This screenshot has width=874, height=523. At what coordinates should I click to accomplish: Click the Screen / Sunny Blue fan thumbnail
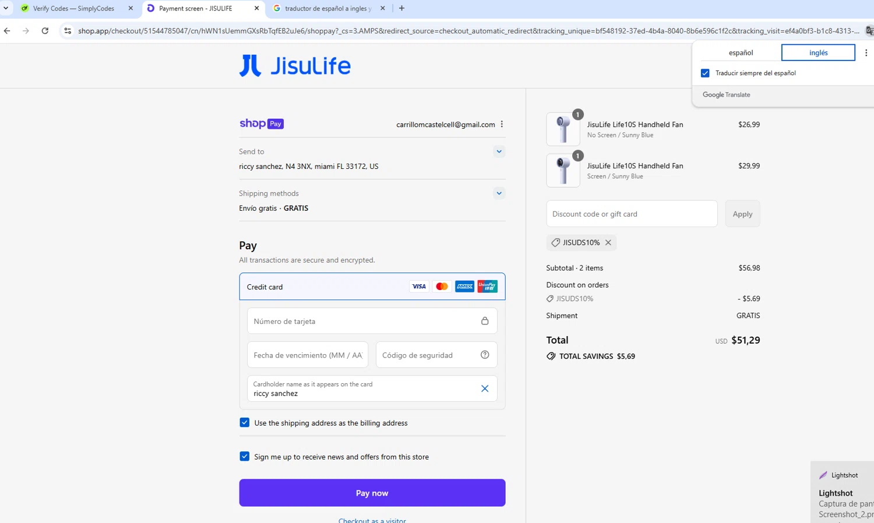pyautogui.click(x=563, y=170)
